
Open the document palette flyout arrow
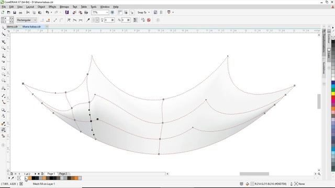pos(9,178)
